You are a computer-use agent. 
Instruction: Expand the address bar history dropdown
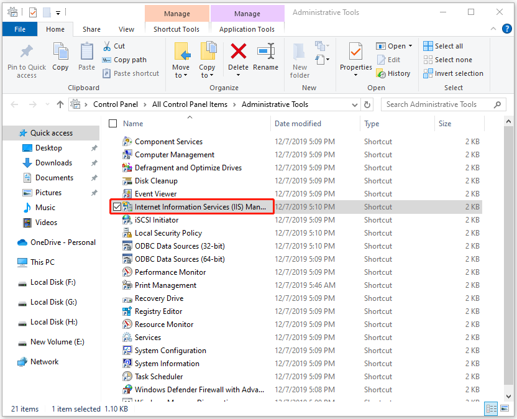[x=355, y=105]
